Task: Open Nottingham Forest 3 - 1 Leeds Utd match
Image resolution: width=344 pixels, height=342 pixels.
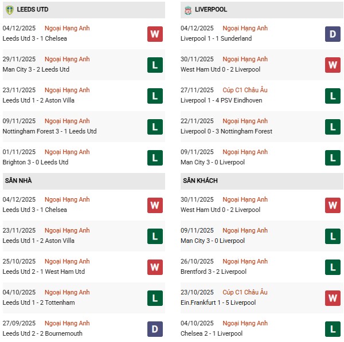Action: pyautogui.click(x=49, y=132)
